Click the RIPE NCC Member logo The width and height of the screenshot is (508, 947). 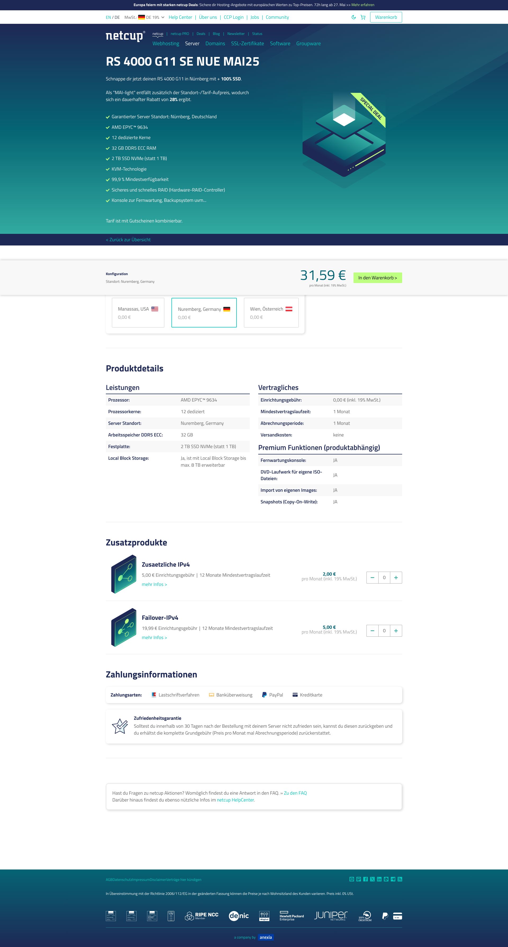click(x=201, y=916)
